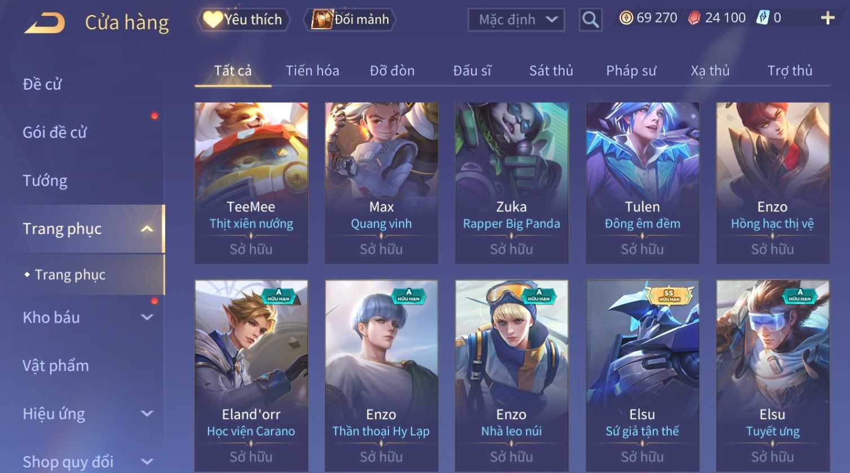This screenshot has height=473, width=850.
Task: Click the red ruby currency icon
Action: pos(694,18)
